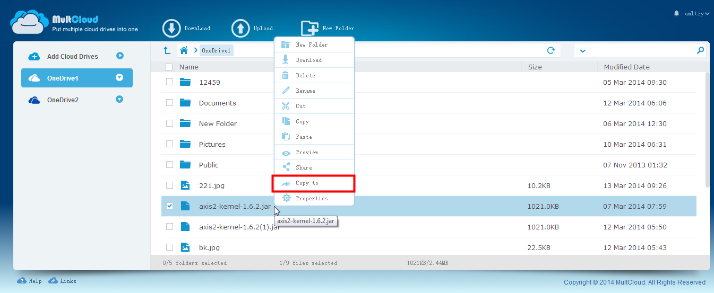The image size is (714, 293).
Task: Go up one directory level arrow
Action: 167,50
